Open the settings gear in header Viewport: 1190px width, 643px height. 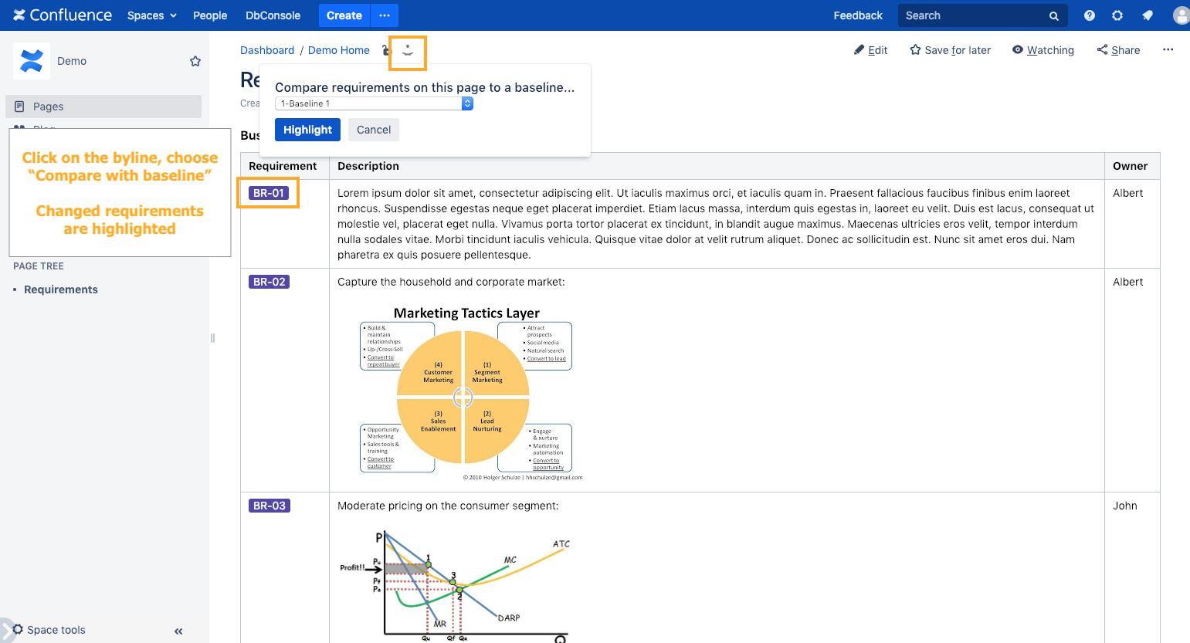[x=1117, y=15]
